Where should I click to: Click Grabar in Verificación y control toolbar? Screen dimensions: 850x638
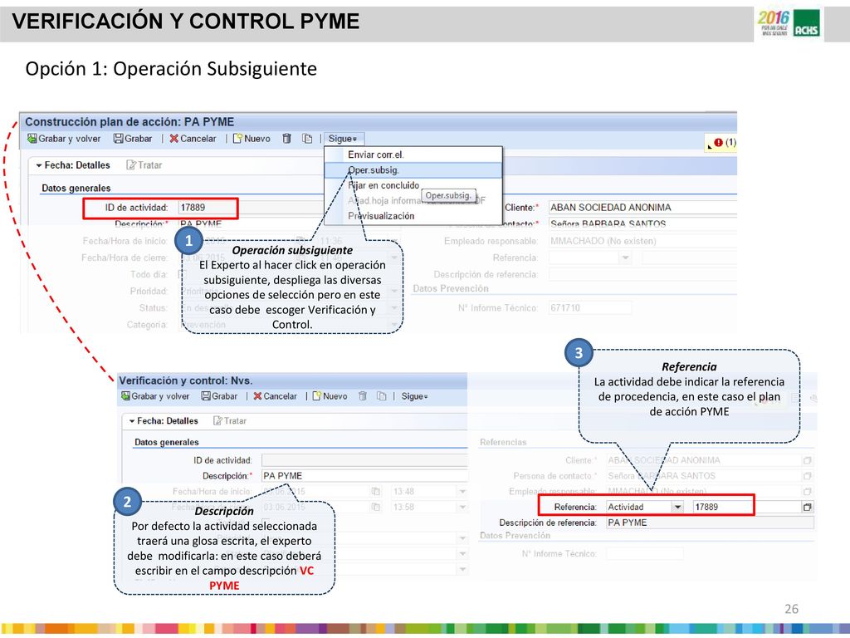coord(219,396)
